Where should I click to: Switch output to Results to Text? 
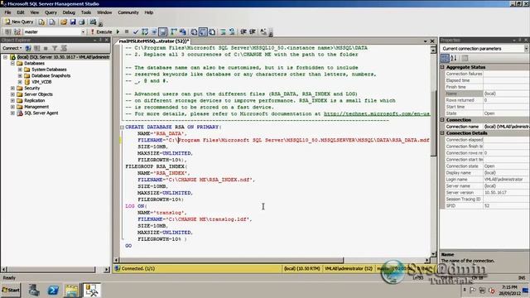click(194, 31)
